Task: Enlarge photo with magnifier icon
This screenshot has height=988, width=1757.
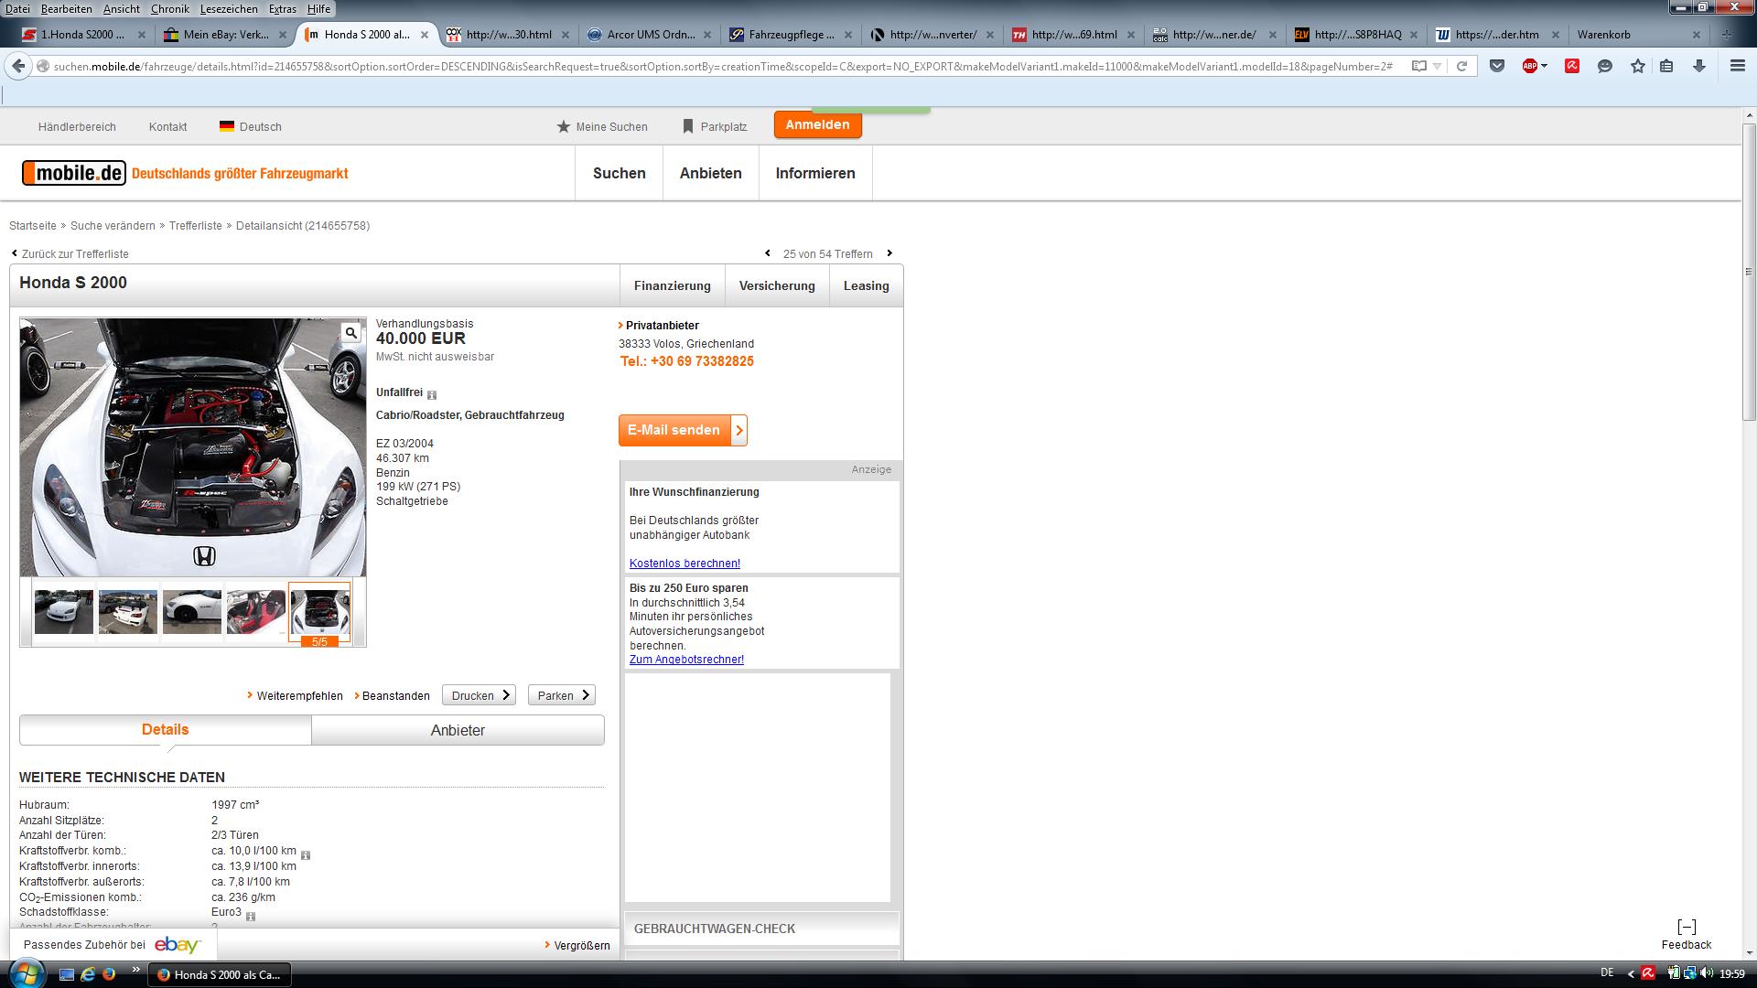Action: 350,333
